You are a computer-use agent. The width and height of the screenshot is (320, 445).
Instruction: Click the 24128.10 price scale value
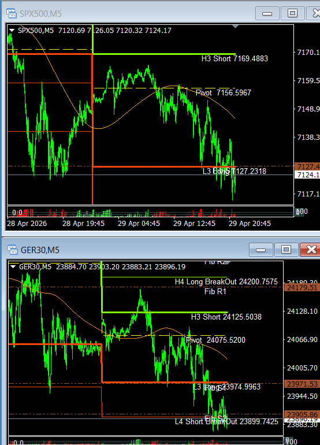point(302,311)
